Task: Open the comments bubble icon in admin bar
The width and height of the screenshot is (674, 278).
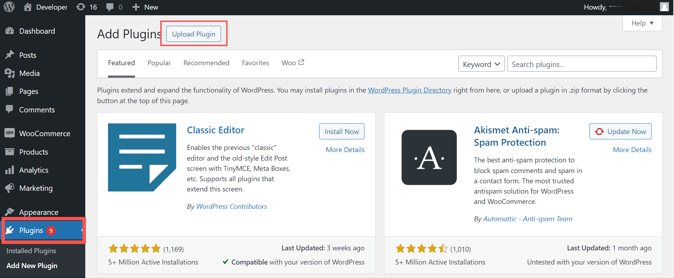Action: coord(110,7)
